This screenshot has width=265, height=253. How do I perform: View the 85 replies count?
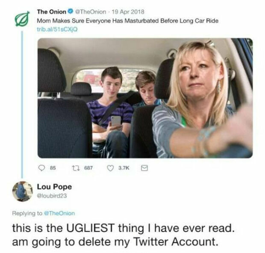[x=53, y=168]
